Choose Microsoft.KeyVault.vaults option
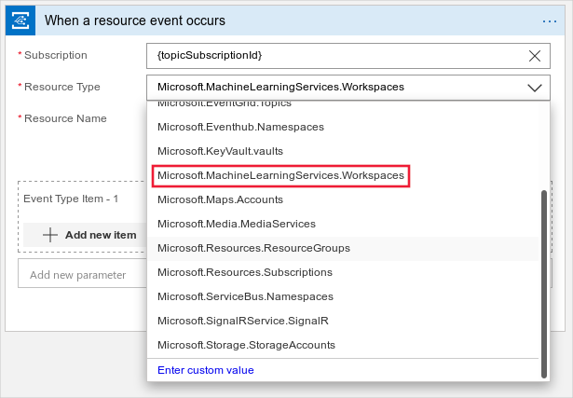This screenshot has height=398, width=573. (x=220, y=150)
